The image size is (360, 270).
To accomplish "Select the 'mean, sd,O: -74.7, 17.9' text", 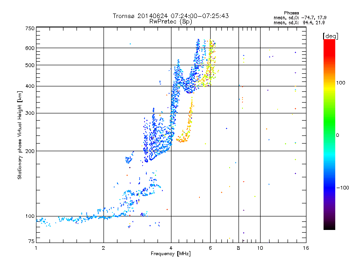I will (x=300, y=18).
